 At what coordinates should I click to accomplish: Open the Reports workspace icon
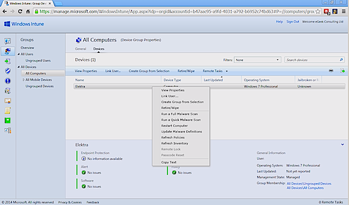click(x=8, y=120)
